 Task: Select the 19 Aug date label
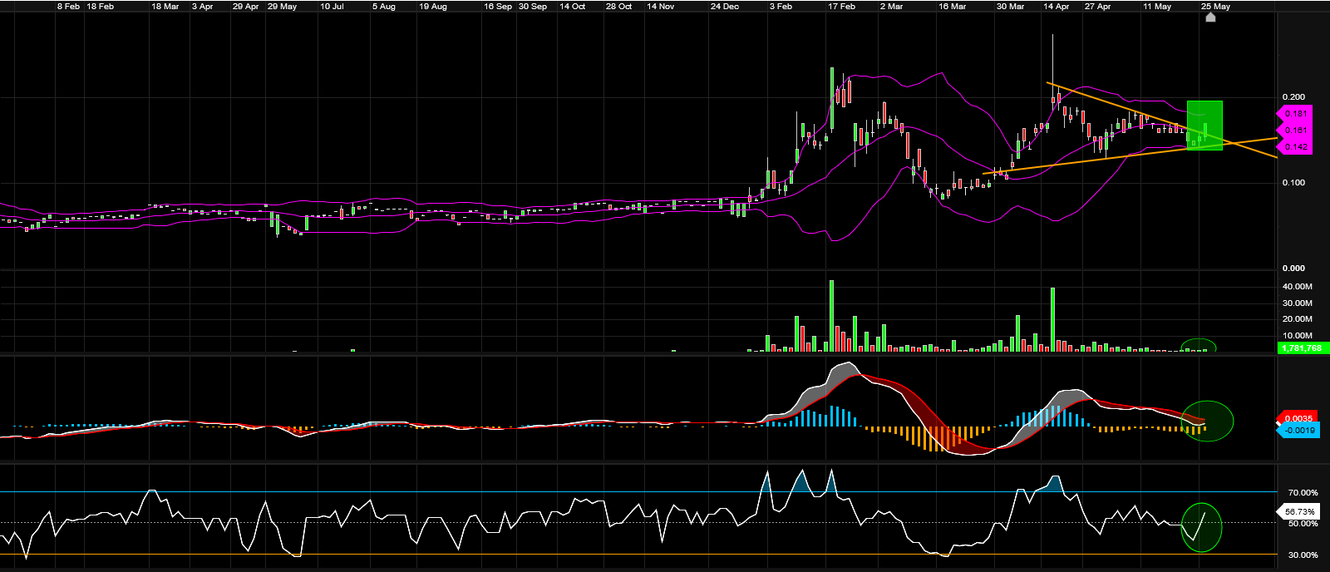(x=433, y=6)
